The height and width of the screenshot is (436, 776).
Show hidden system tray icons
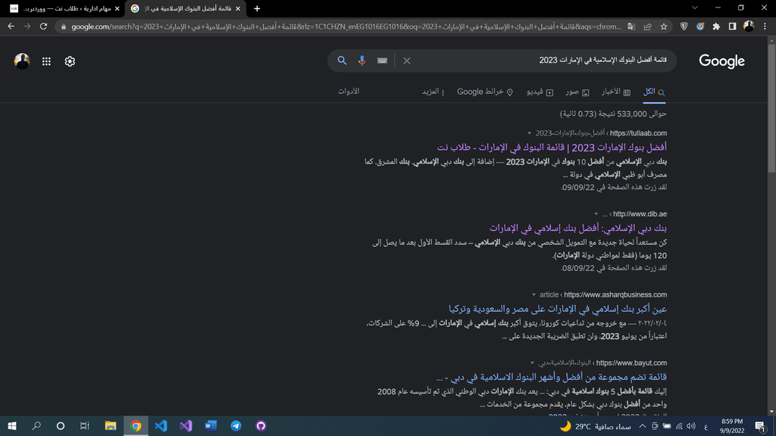tap(643, 426)
